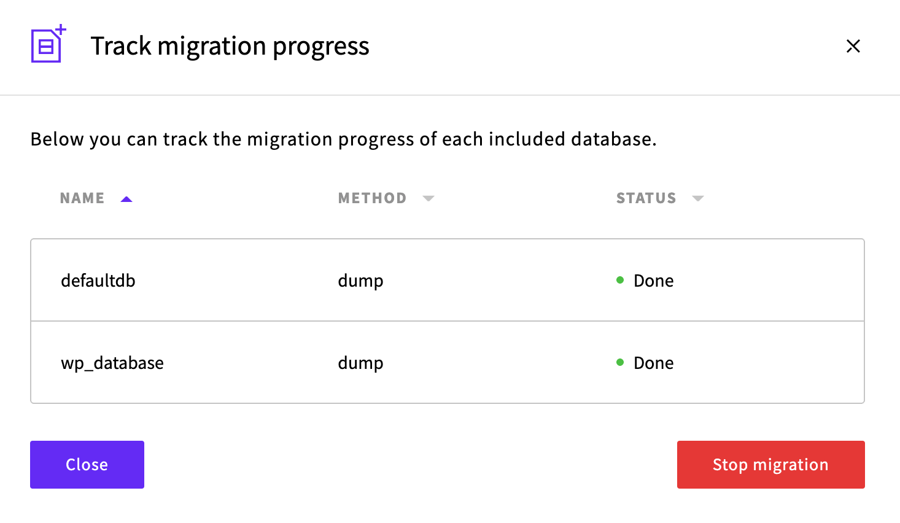Expand the METHOD column sort arrow
This screenshot has height=523, width=900.
pos(429,198)
